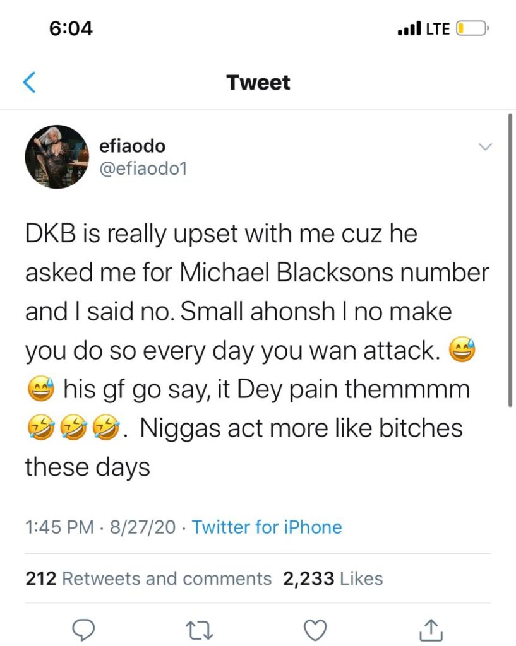The height and width of the screenshot is (646, 516).
Task: Tap the share upload icon
Action: point(431,630)
